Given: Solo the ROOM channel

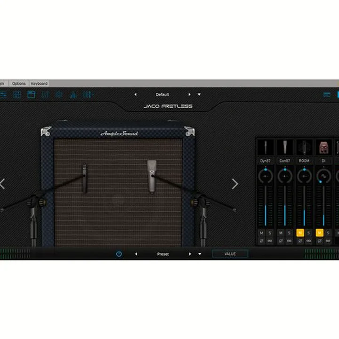Looking at the screenshot, I should [308, 233].
